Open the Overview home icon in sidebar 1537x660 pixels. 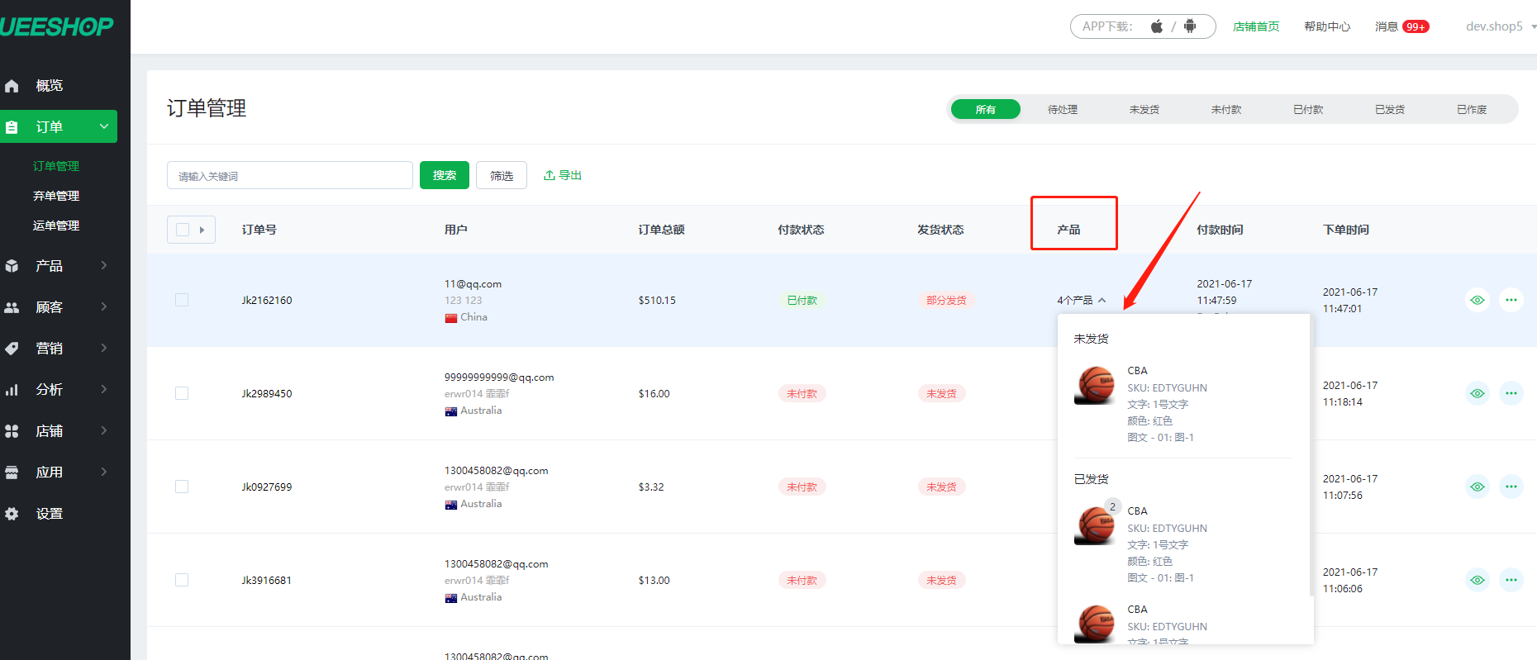[12, 86]
